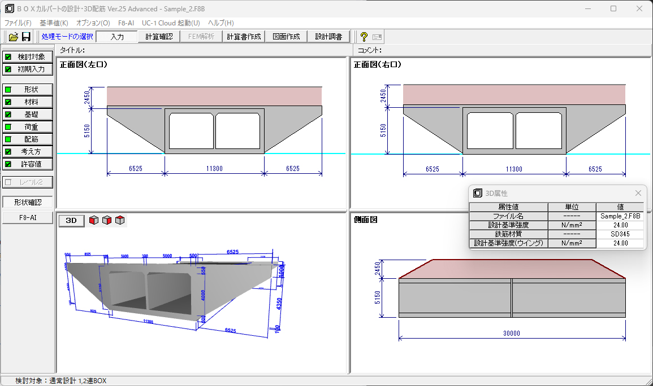
Task: Switch to 計算確認 processing mode
Action: pyautogui.click(x=159, y=37)
